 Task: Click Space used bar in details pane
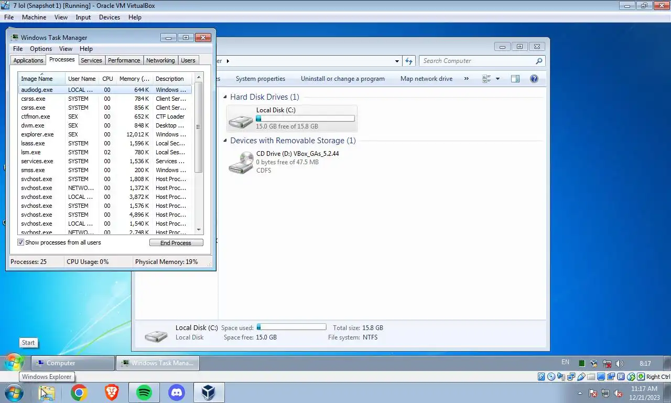(x=291, y=327)
